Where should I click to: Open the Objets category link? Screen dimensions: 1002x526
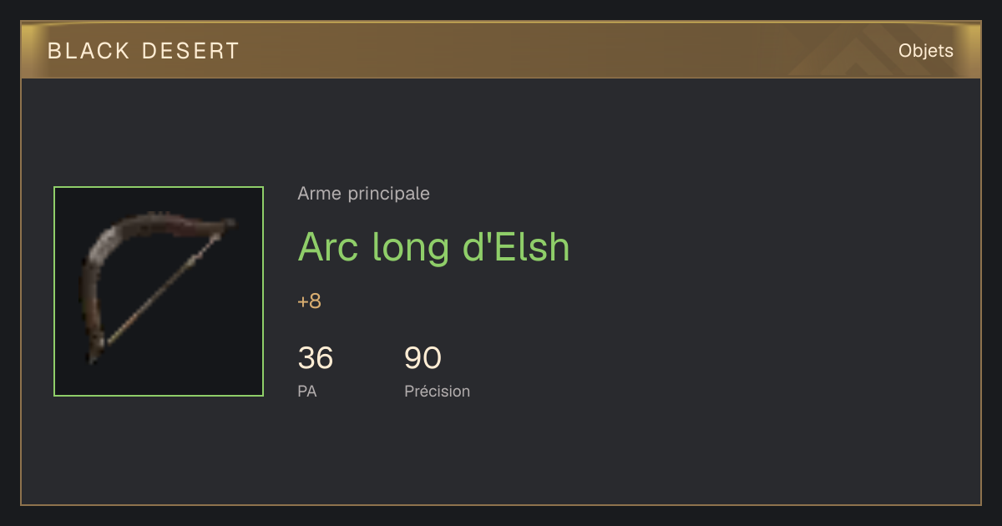[925, 51]
